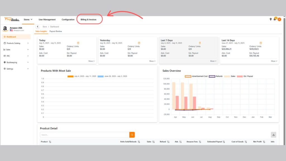The height and width of the screenshot is (161, 286).
Task: Click the PlugBooks logo
Action: [12, 19]
